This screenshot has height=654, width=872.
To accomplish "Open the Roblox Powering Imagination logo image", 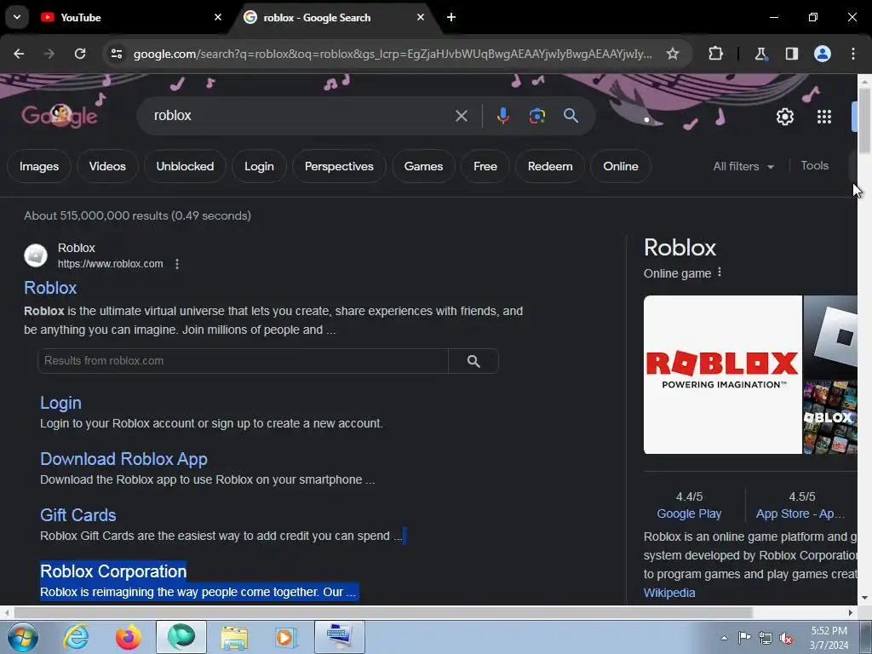I will click(722, 375).
